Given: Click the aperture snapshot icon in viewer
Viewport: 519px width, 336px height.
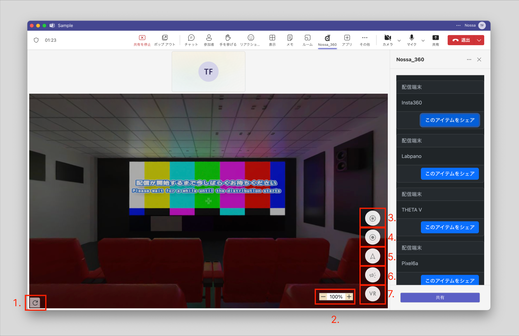Looking at the screenshot, I should tap(372, 218).
